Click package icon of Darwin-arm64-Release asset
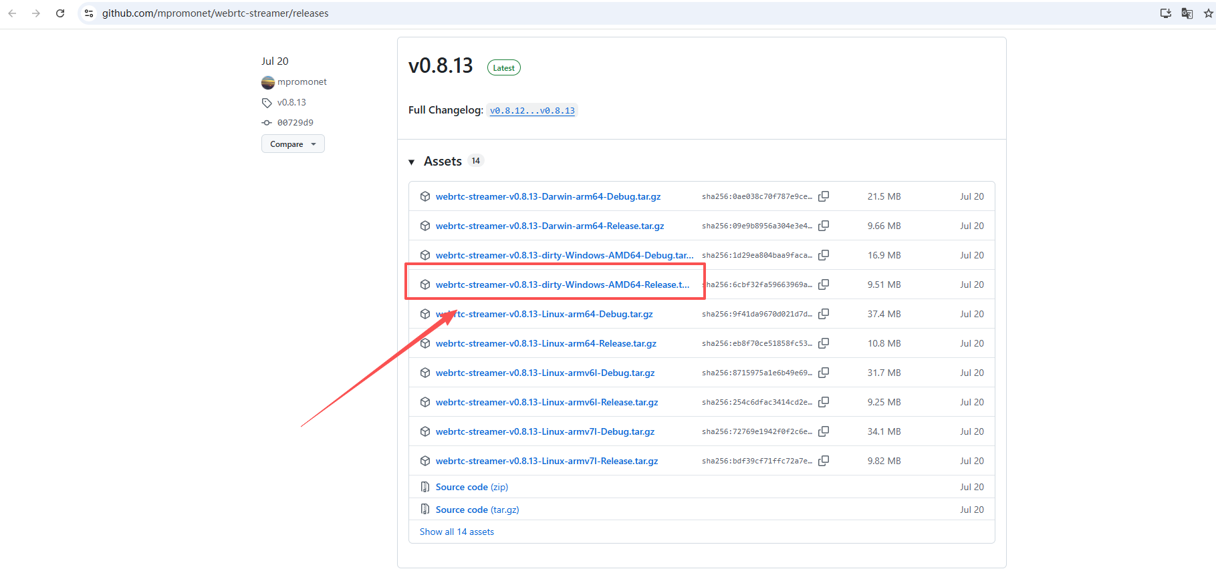 [x=425, y=226]
